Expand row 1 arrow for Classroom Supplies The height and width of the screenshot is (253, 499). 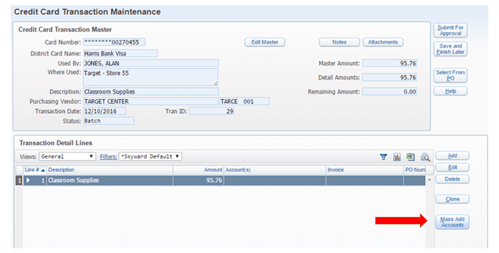[x=29, y=180]
